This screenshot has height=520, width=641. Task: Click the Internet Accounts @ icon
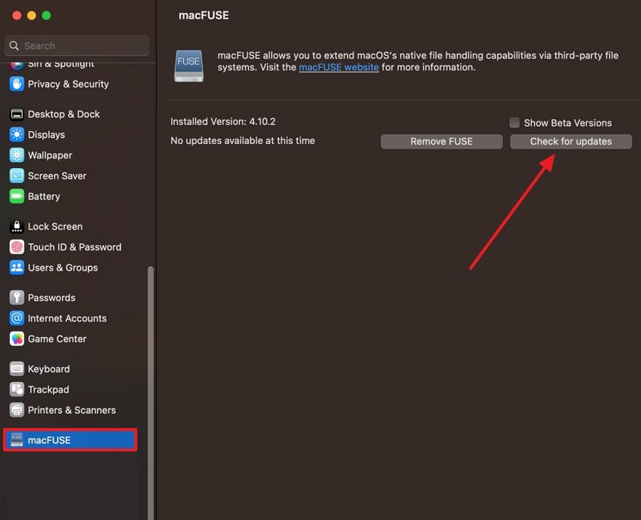pos(17,318)
